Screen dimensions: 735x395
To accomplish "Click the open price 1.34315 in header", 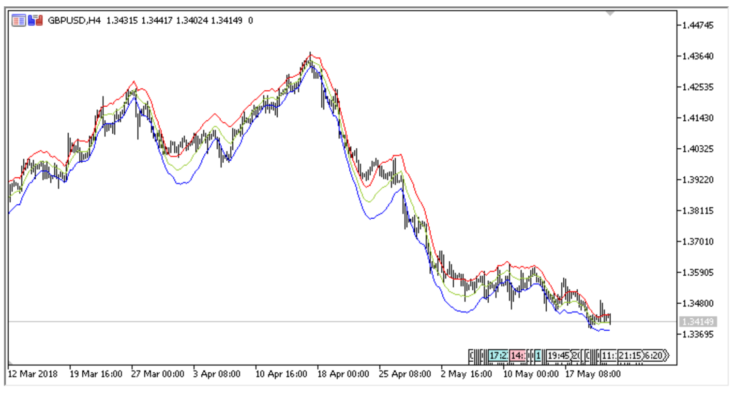I will click(122, 20).
